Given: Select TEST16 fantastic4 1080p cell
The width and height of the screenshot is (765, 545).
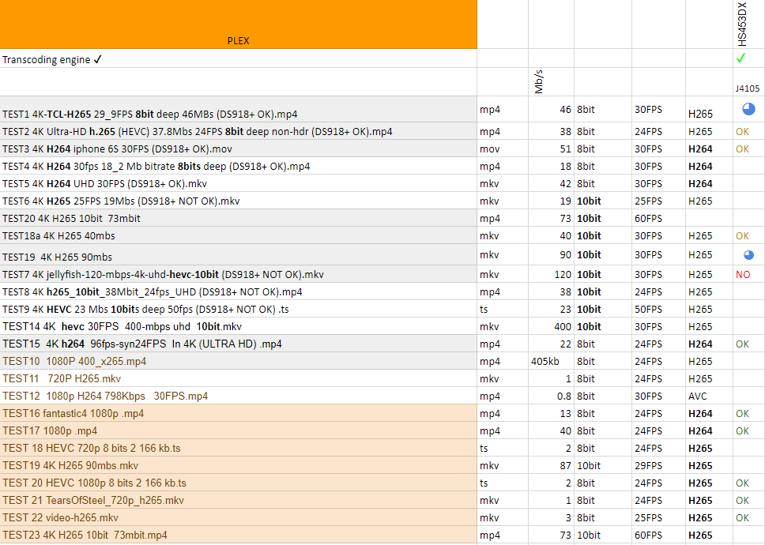Looking at the screenshot, I should [238, 413].
